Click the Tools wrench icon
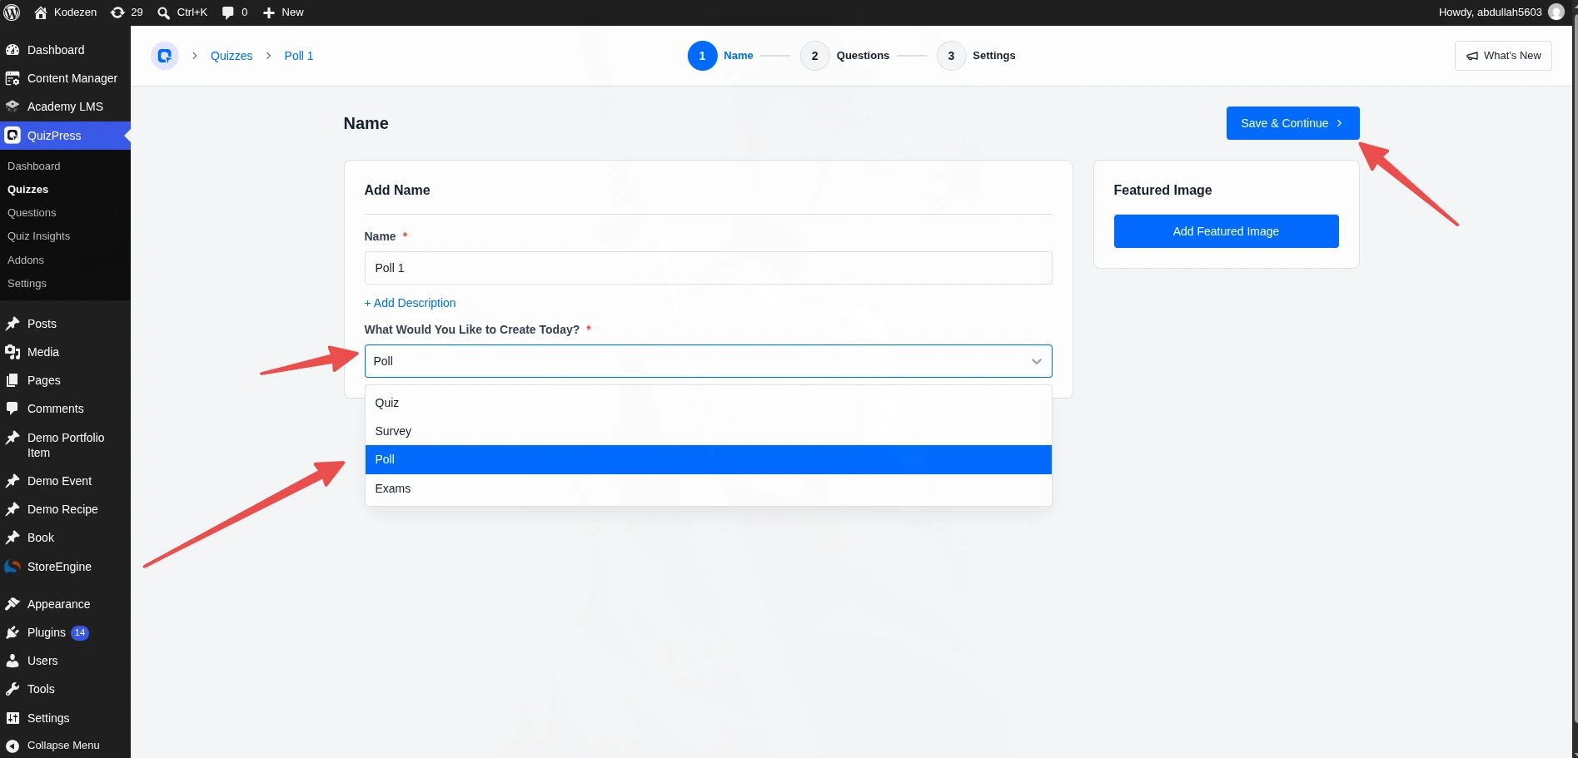The height and width of the screenshot is (758, 1578). tap(12, 689)
